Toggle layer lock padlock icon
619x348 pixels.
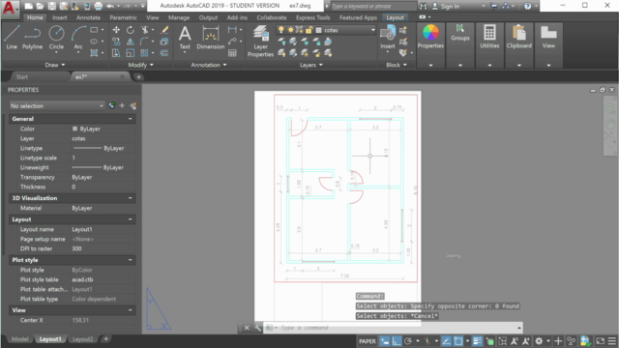[309, 30]
